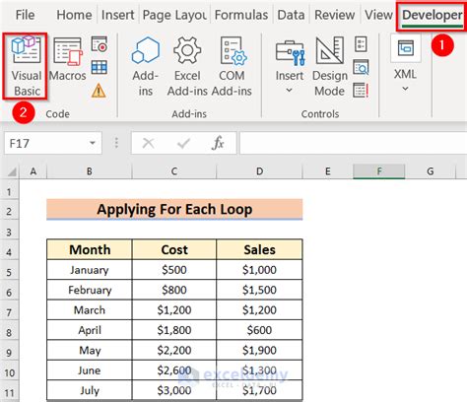The image size is (467, 402).
Task: Toggle Use Relative References icon
Action: coord(100,67)
